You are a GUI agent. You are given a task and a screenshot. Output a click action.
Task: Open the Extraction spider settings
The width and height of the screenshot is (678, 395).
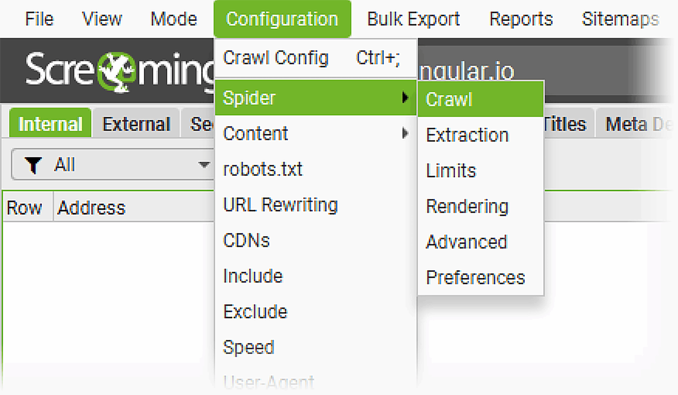468,134
